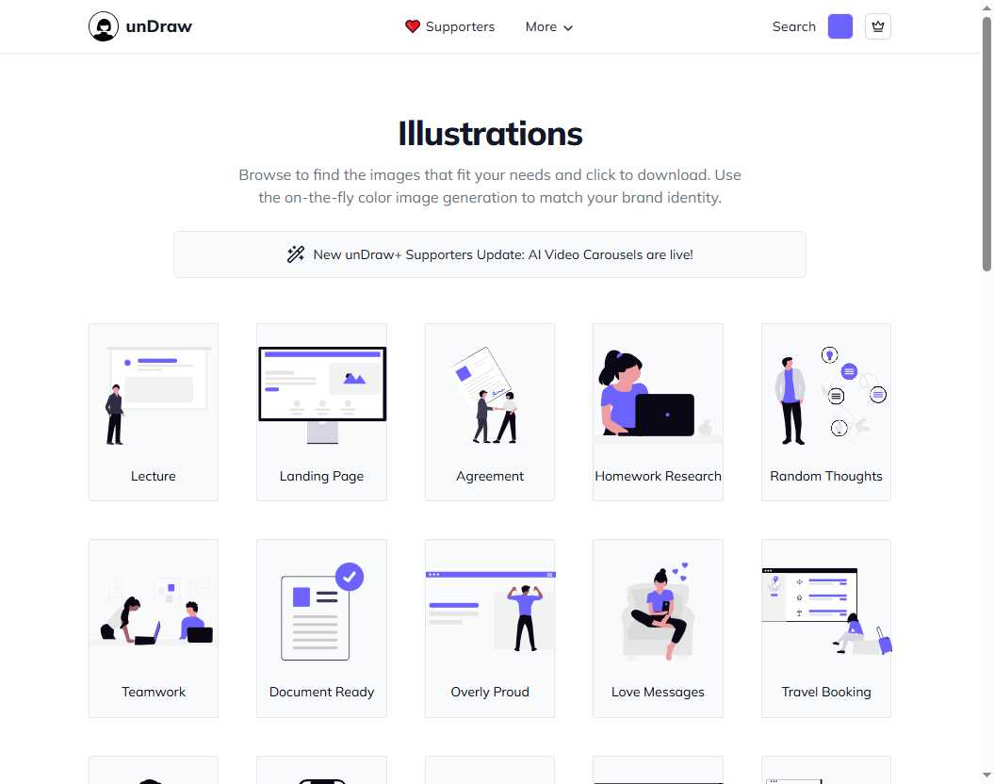994x784 pixels.
Task: Open the Teamwork illustration card
Action: coord(154,628)
